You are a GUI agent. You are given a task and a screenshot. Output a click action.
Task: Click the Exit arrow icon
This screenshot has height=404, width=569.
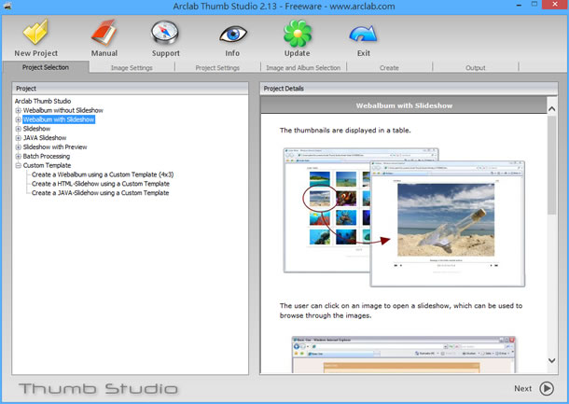[x=362, y=34]
